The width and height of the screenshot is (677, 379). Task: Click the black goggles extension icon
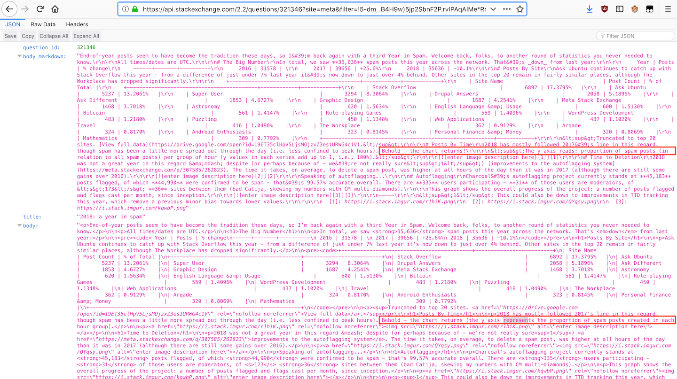(650, 9)
